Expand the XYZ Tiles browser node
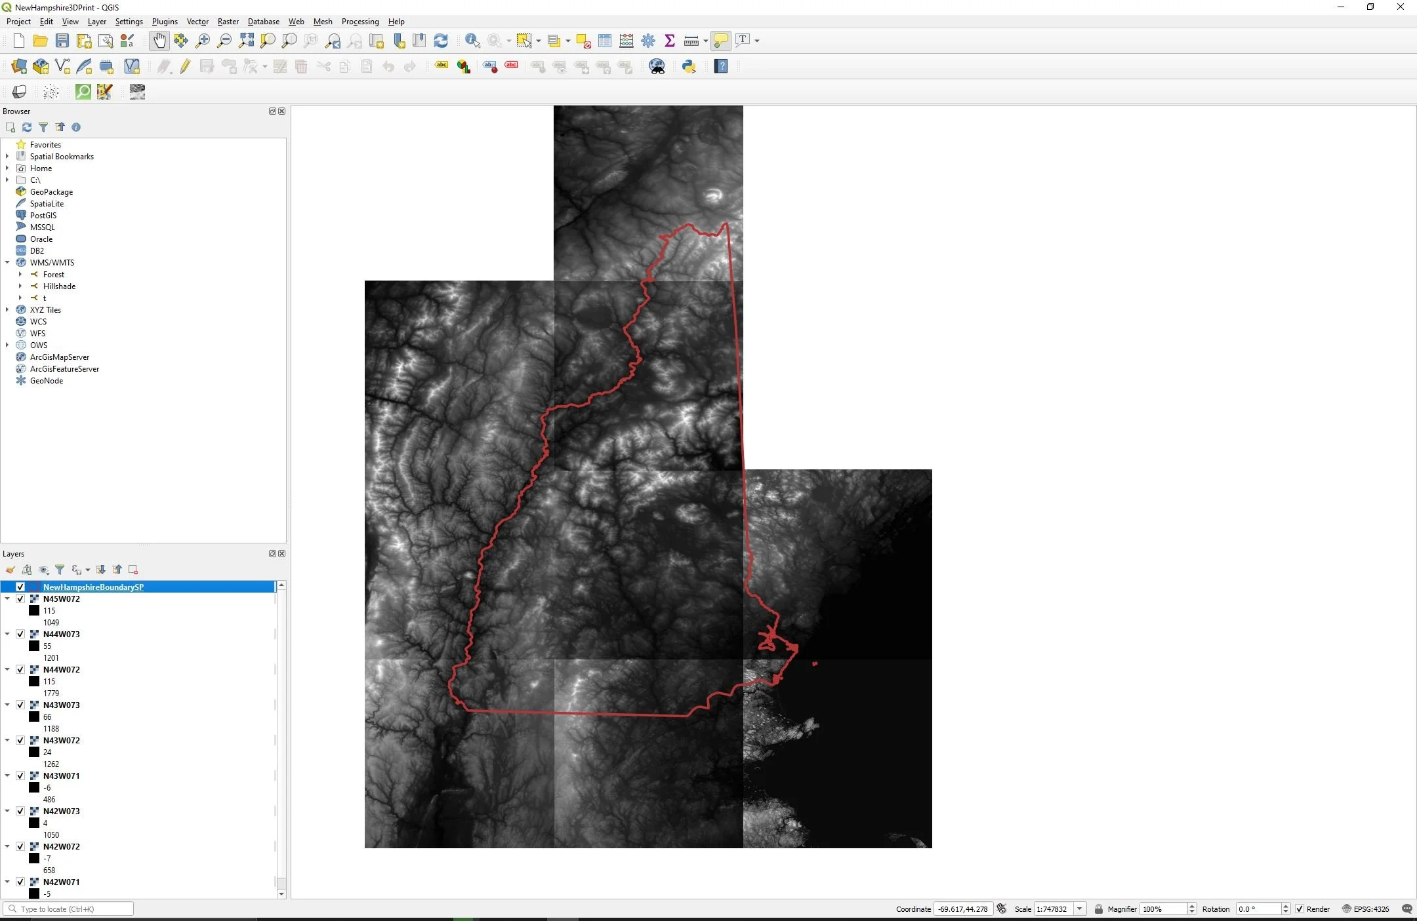 coord(7,309)
